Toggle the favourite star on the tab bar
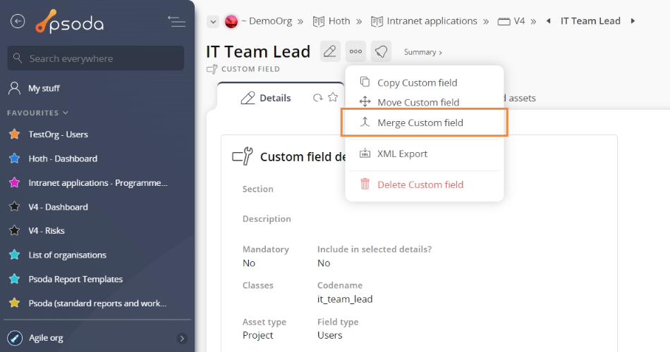 (333, 98)
